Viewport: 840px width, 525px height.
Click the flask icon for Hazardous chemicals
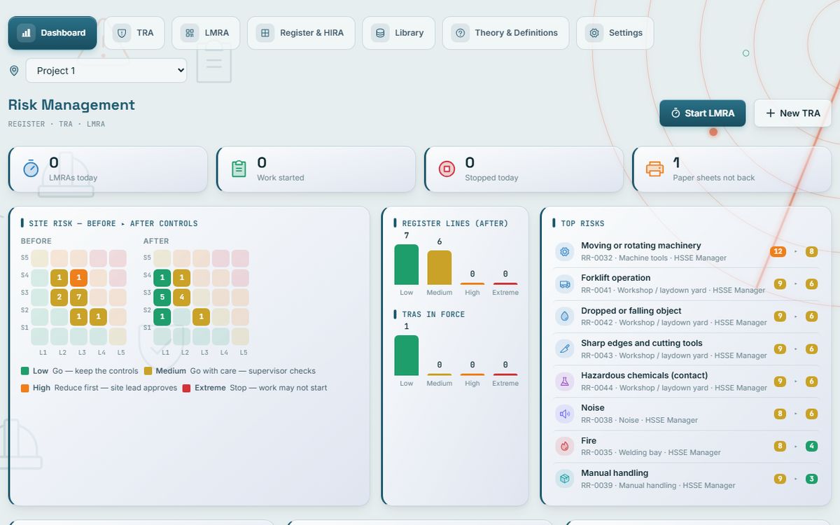coord(565,381)
